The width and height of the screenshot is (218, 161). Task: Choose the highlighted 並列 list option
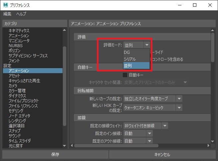136,65
